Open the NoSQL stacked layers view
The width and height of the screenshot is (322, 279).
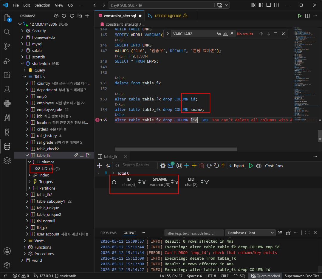7,161
